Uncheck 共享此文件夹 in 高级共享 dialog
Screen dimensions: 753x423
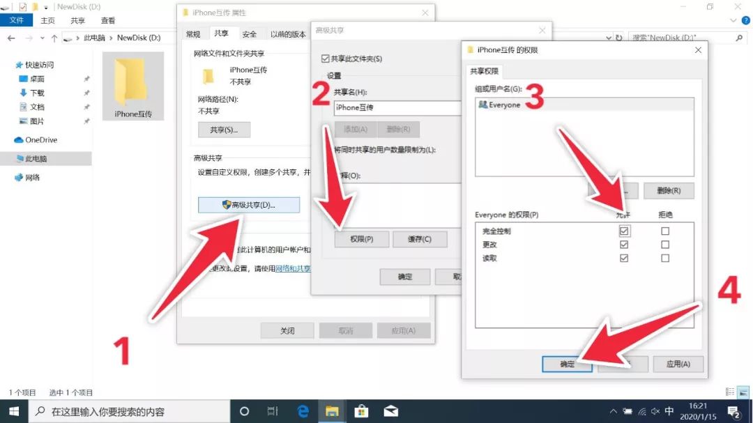coord(325,58)
